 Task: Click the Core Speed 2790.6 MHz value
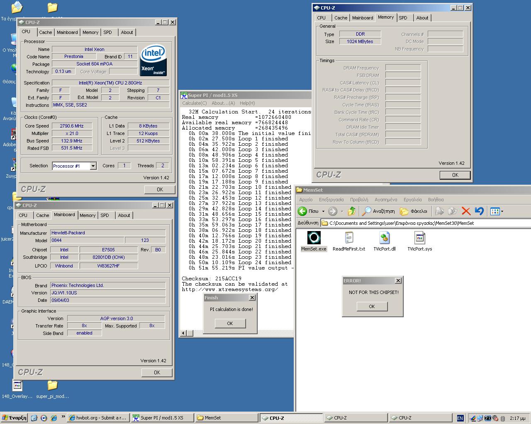[72, 126]
